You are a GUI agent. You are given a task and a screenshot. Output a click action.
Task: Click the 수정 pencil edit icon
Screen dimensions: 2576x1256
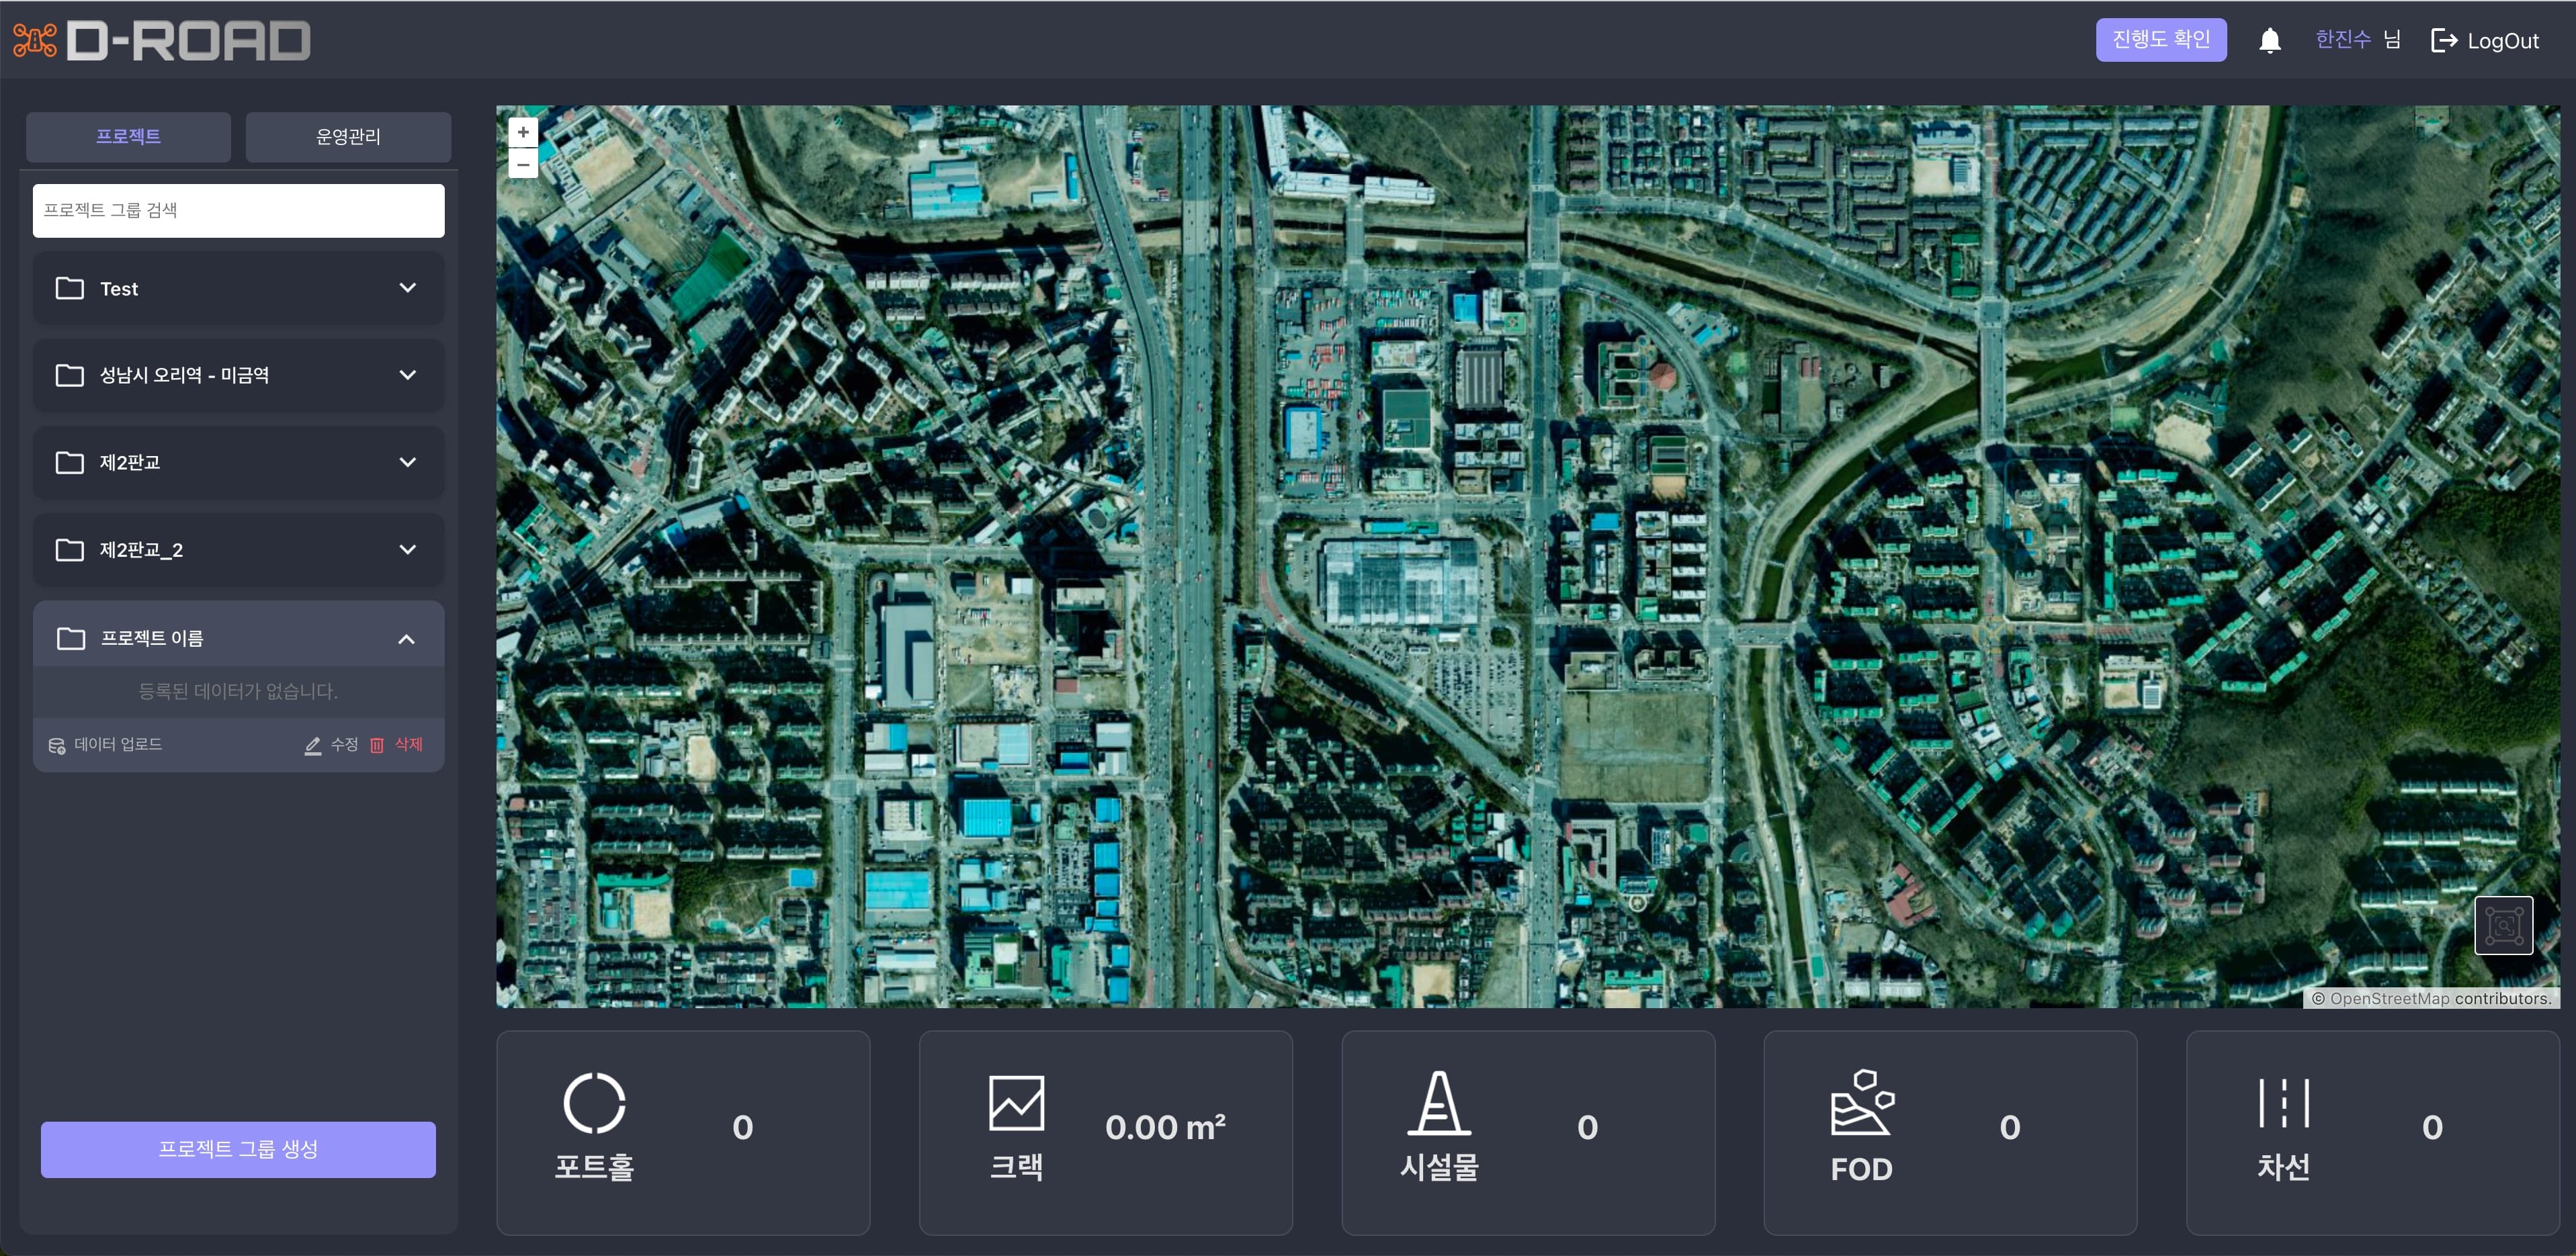tap(313, 745)
